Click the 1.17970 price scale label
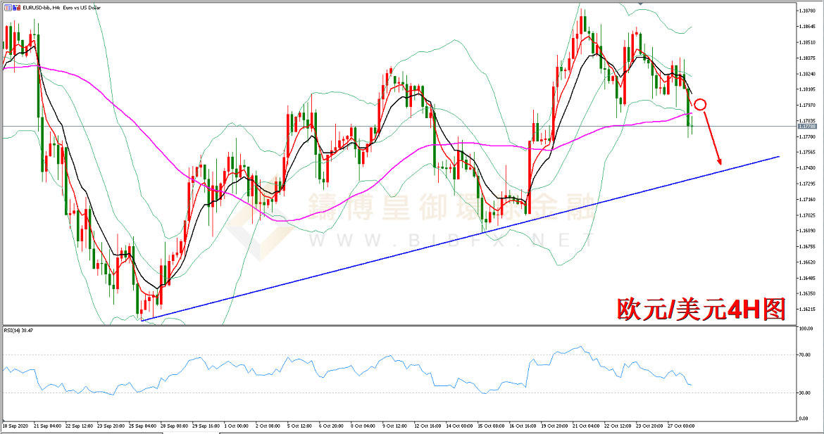The width and height of the screenshot is (824, 434). pos(807,105)
